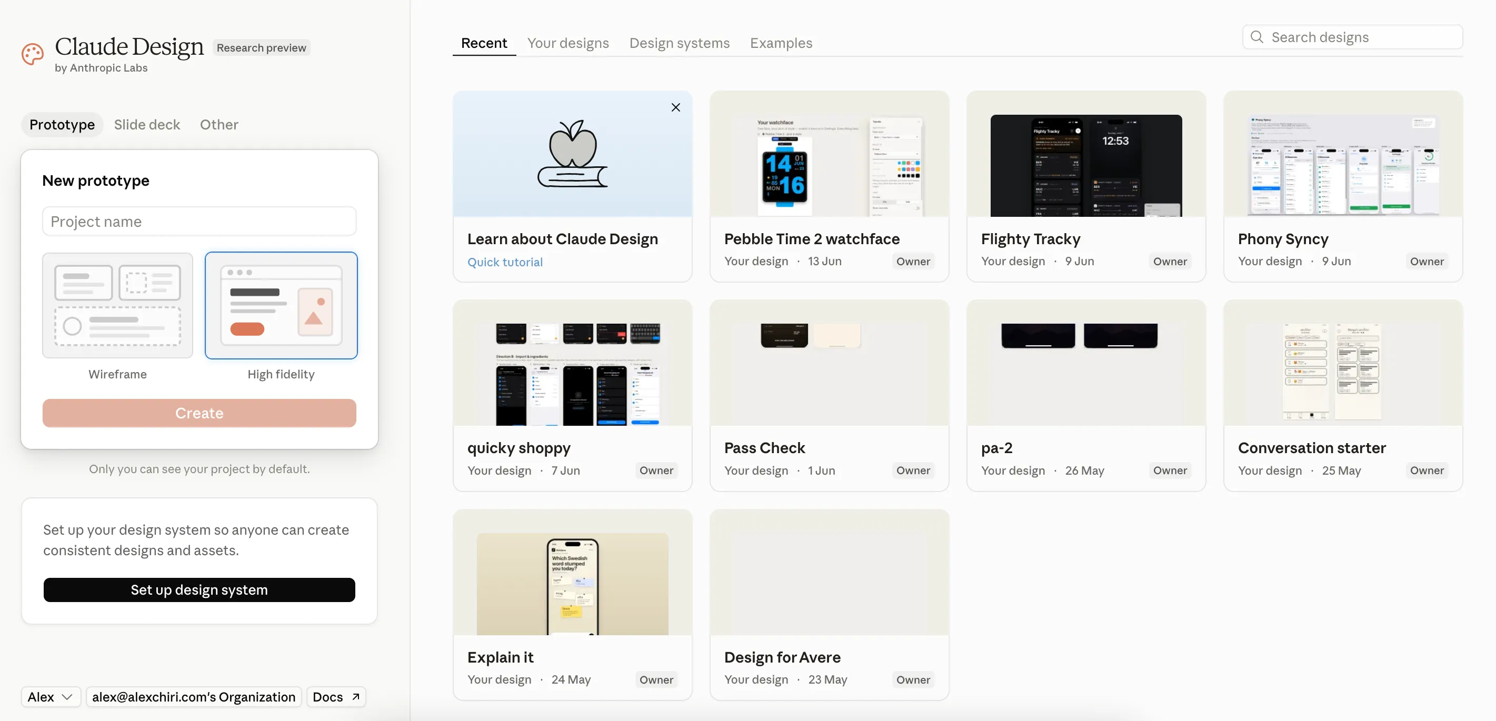Screen dimensions: 1496x721
Task: Click the Design for Avere title text
Action: (x=782, y=657)
